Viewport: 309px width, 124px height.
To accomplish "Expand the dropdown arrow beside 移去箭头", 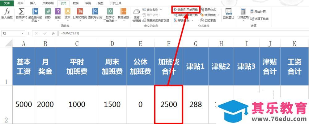I will tap(192, 20).
